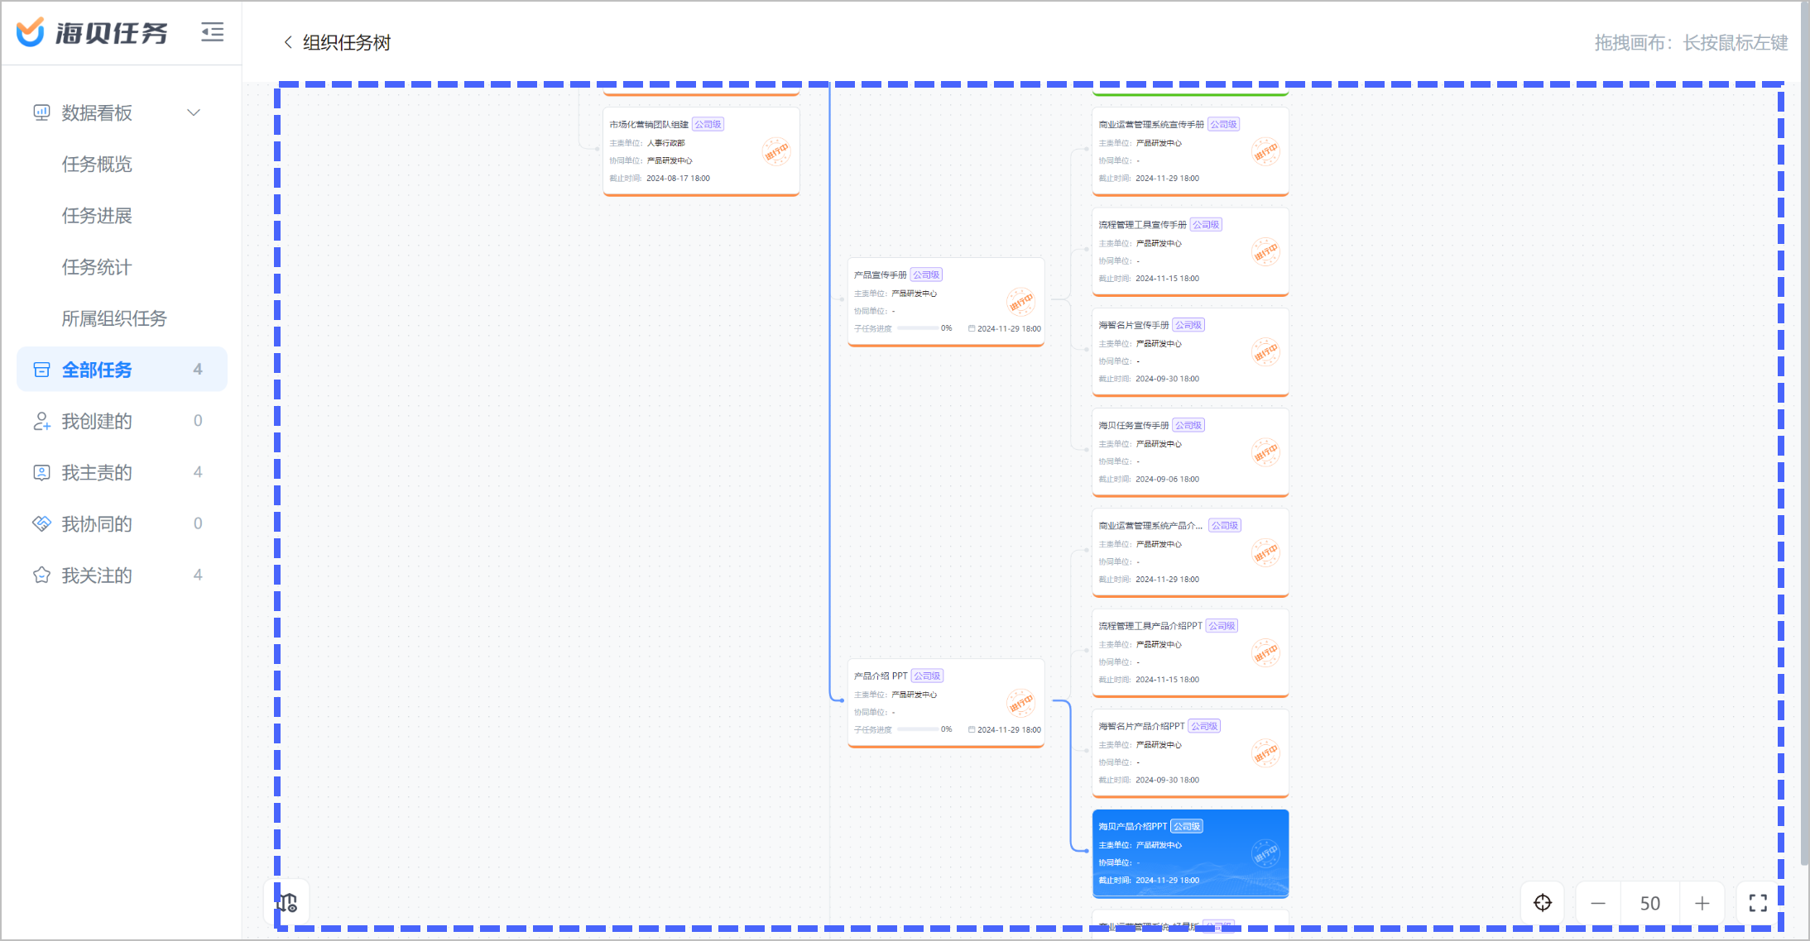Click the 海贝任务宣传手册 card title
The image size is (1810, 941).
pos(1134,425)
